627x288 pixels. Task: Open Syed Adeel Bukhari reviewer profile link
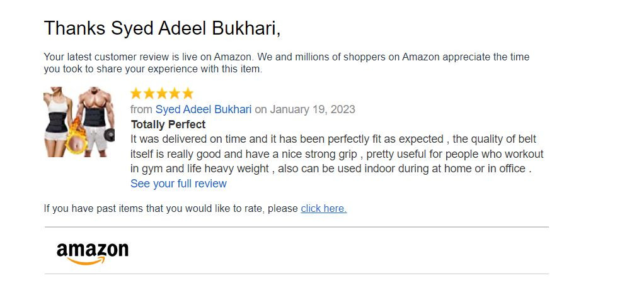[203, 109]
